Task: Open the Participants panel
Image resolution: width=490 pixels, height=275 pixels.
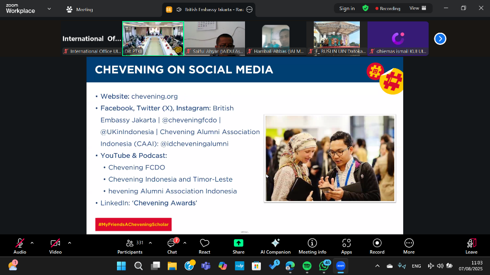Action: (130, 246)
